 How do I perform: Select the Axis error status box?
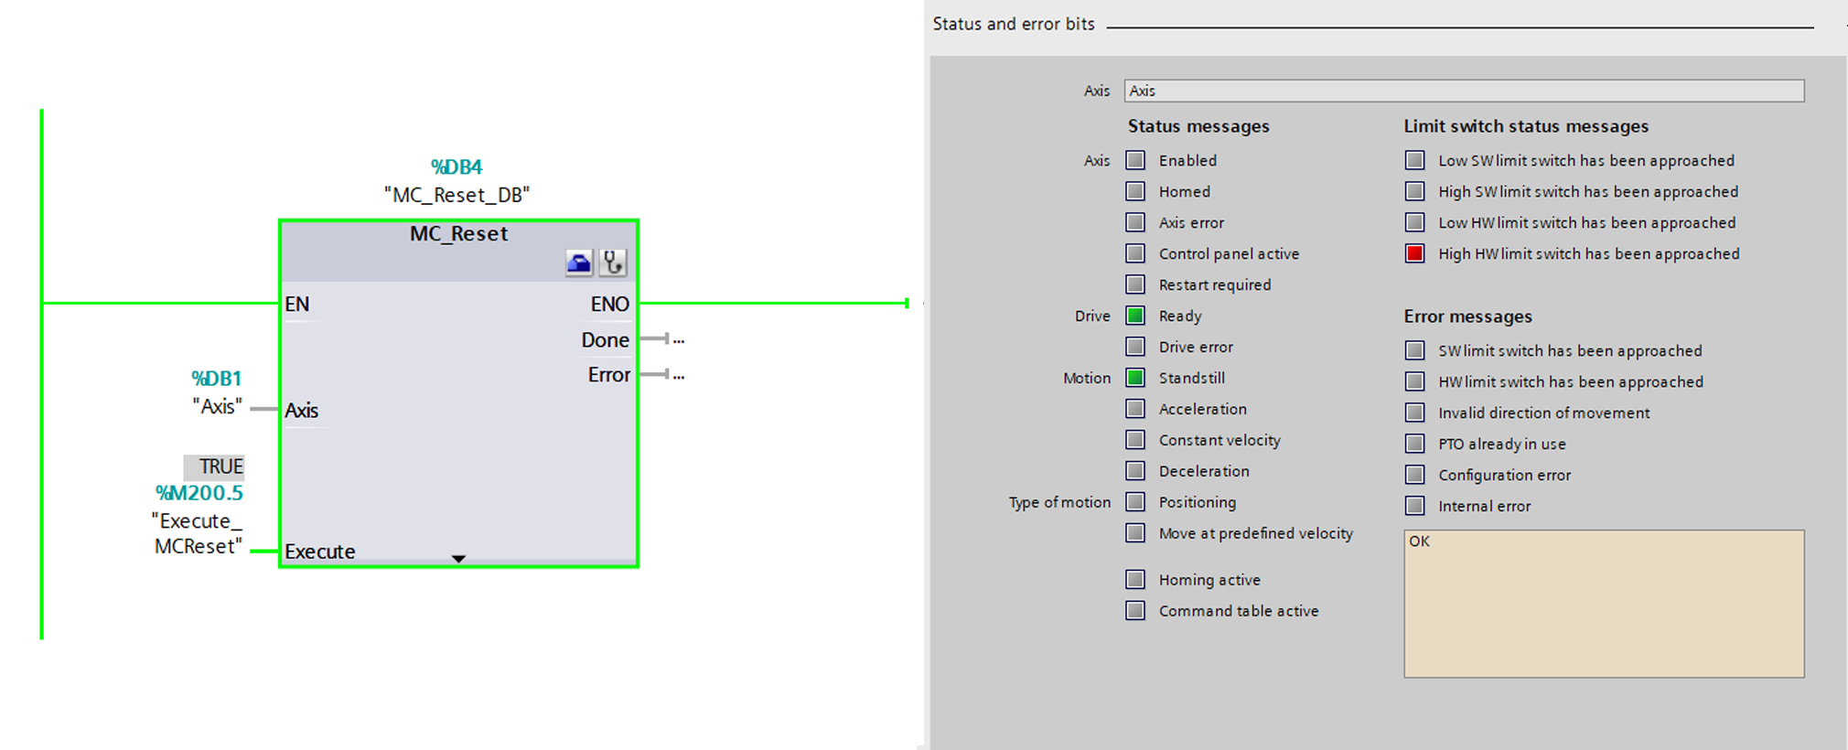click(x=1135, y=222)
